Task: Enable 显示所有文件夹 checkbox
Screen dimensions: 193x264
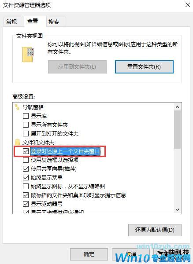Action: (x=26, y=125)
